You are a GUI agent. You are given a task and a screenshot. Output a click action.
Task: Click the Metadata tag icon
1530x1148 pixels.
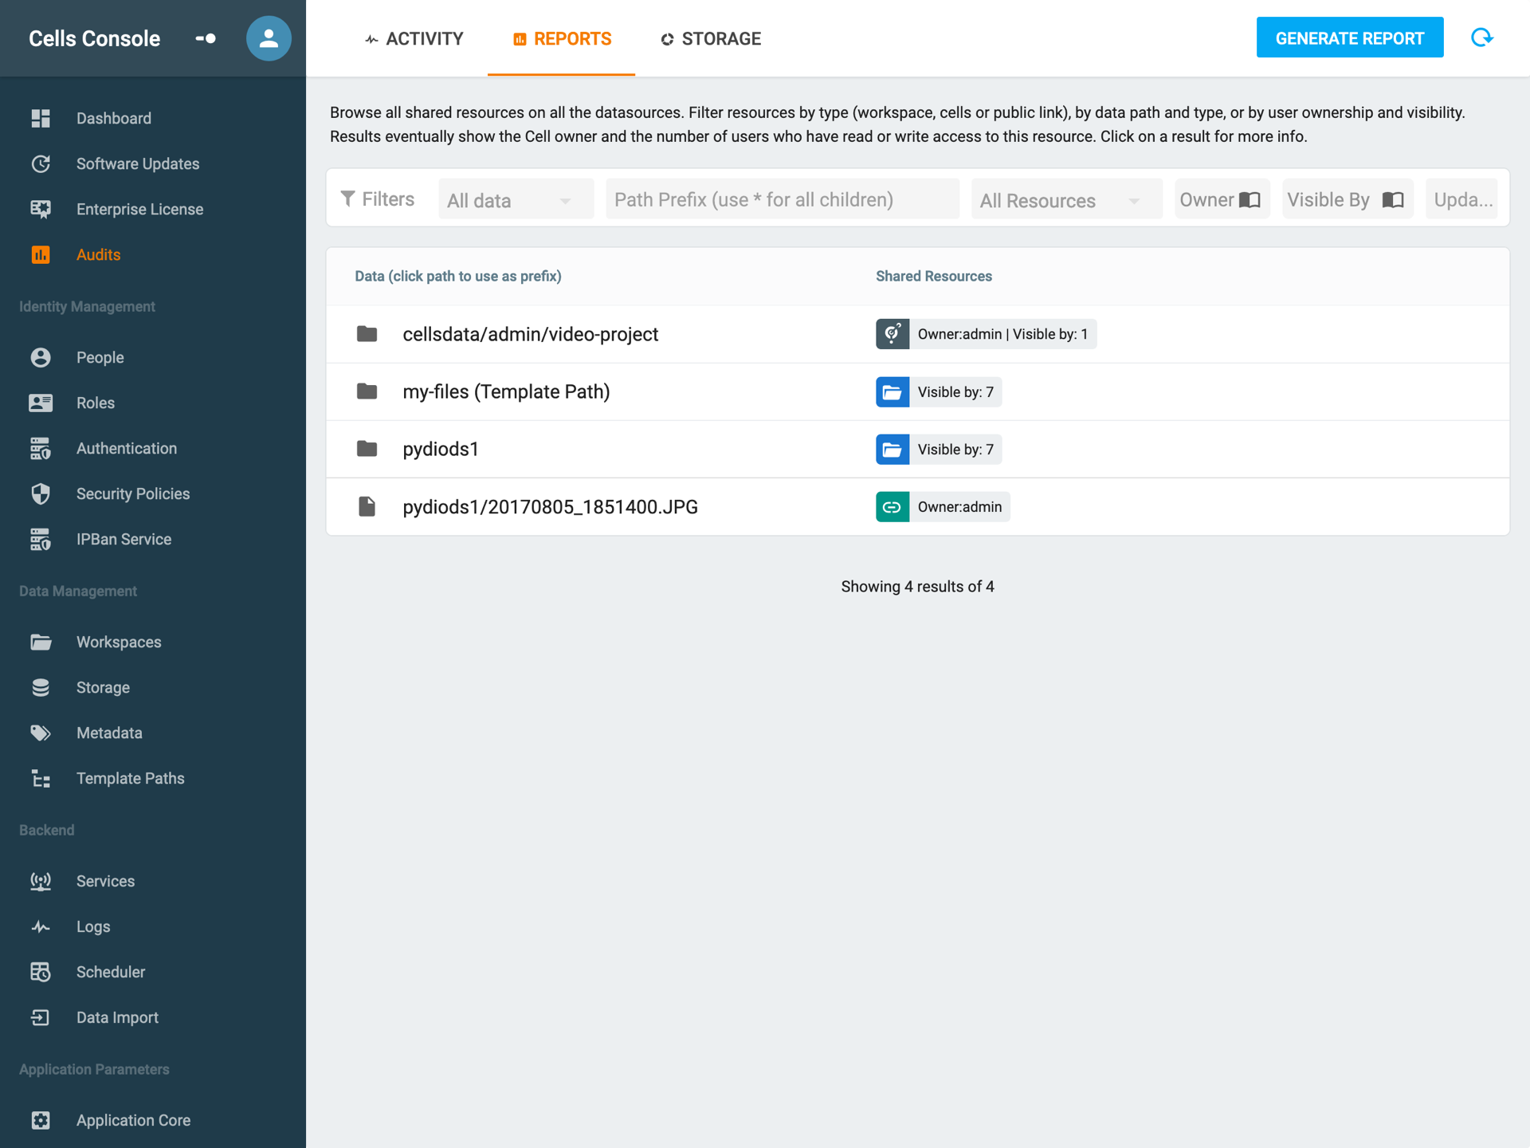click(41, 733)
